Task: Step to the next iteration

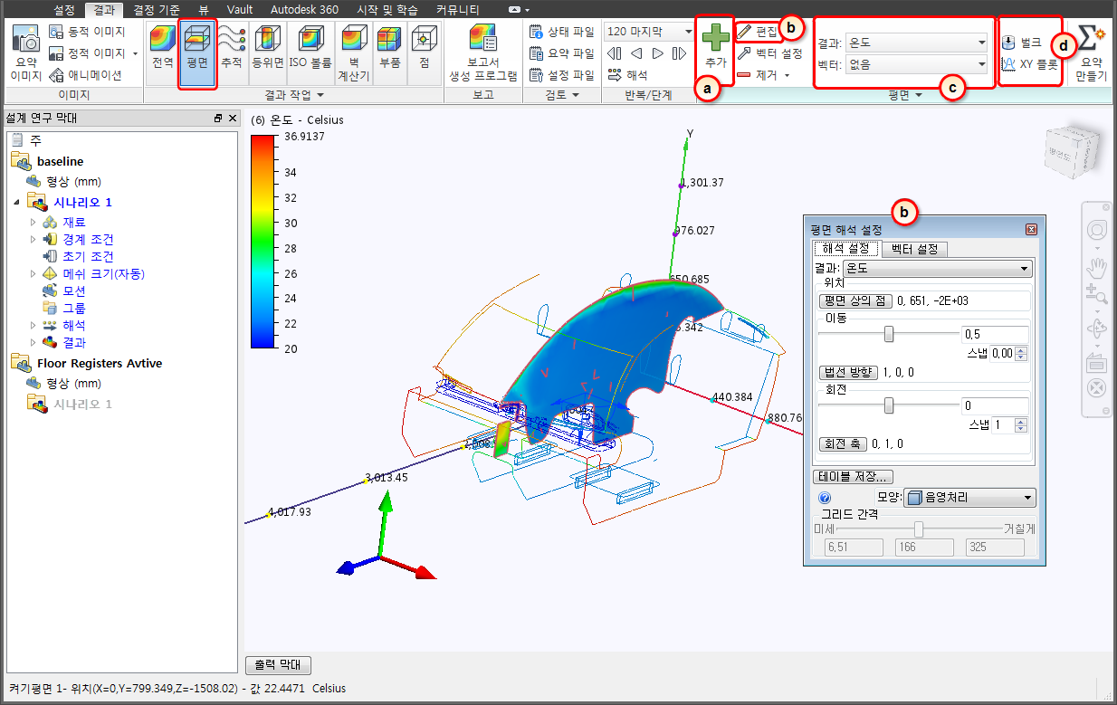Action: 658,53
